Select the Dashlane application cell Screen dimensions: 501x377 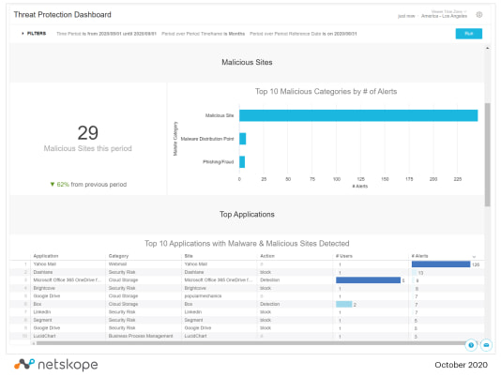[43, 272]
